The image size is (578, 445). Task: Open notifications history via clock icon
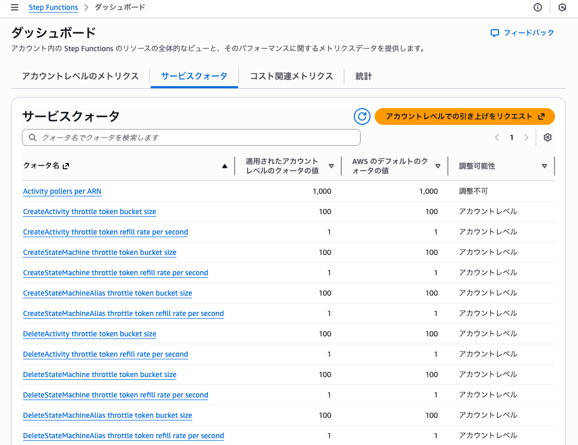point(562,7)
